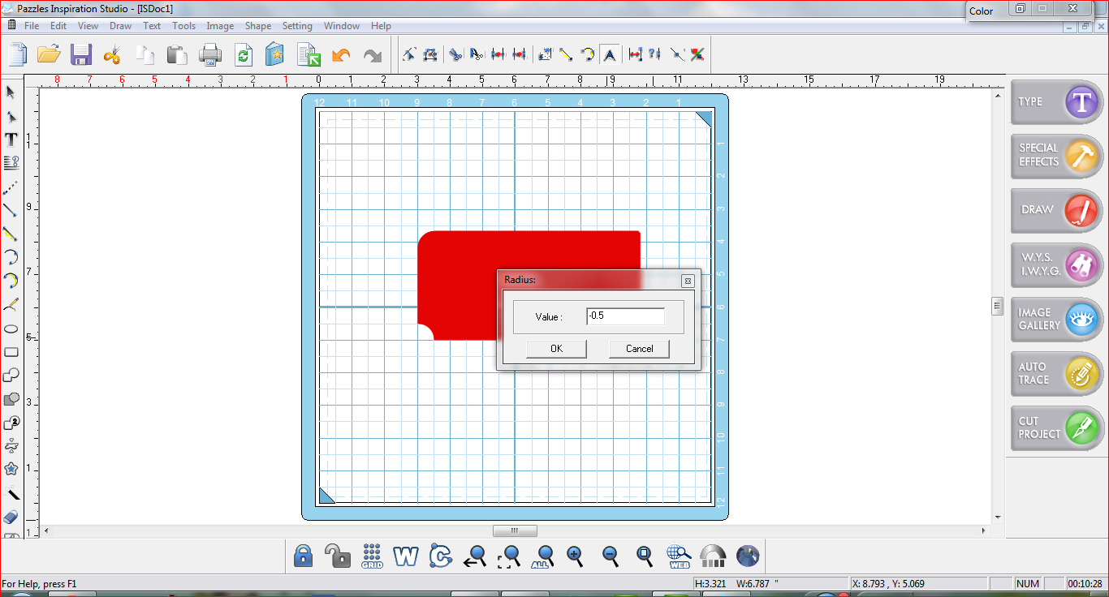Open the star book library icon

[274, 55]
